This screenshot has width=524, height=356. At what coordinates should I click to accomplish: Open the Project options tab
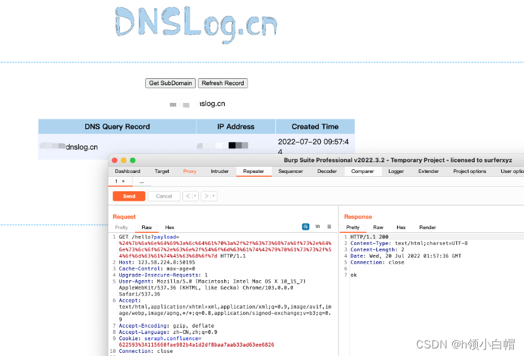click(x=470, y=171)
